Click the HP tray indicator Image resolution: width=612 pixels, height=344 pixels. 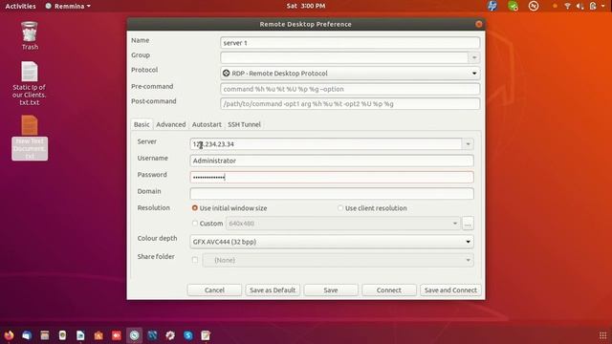pyautogui.click(x=492, y=6)
